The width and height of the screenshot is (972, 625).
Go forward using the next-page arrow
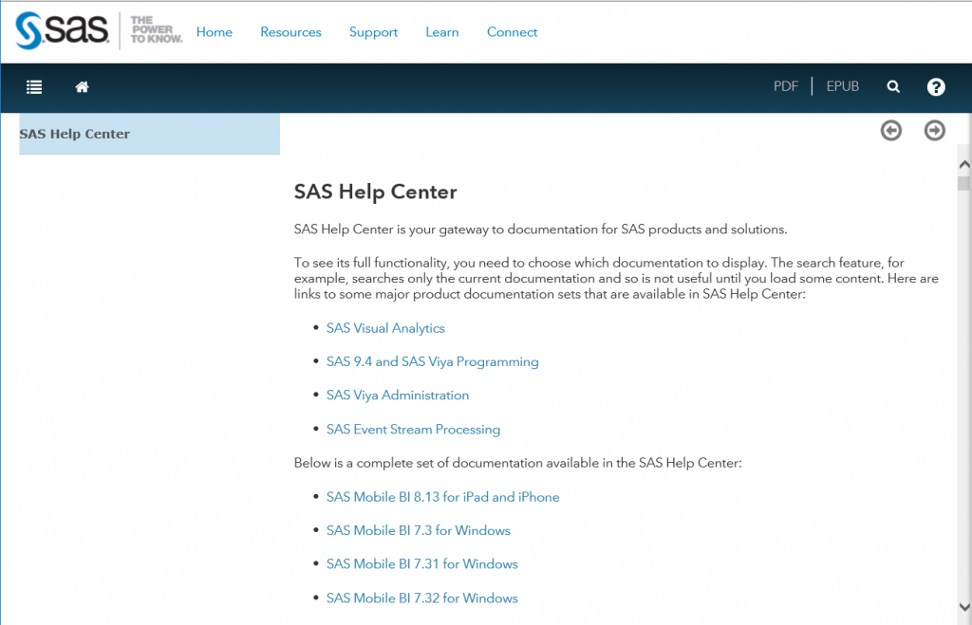(x=934, y=130)
